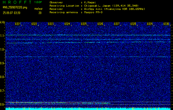173x110 pixels.
Task: Click the 0321 time label
Action: 18,24
